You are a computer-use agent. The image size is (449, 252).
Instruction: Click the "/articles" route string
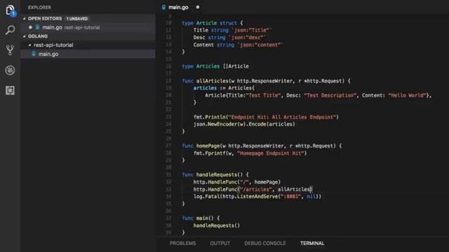click(255, 190)
